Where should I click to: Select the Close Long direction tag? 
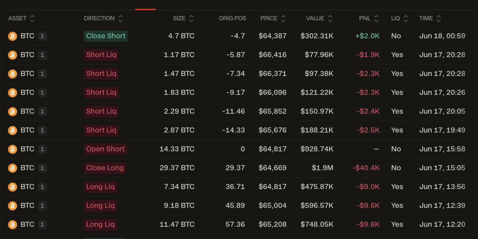105,168
